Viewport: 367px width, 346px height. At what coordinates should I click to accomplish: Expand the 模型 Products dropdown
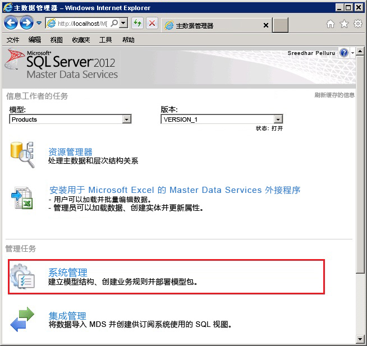pyautogui.click(x=127, y=119)
